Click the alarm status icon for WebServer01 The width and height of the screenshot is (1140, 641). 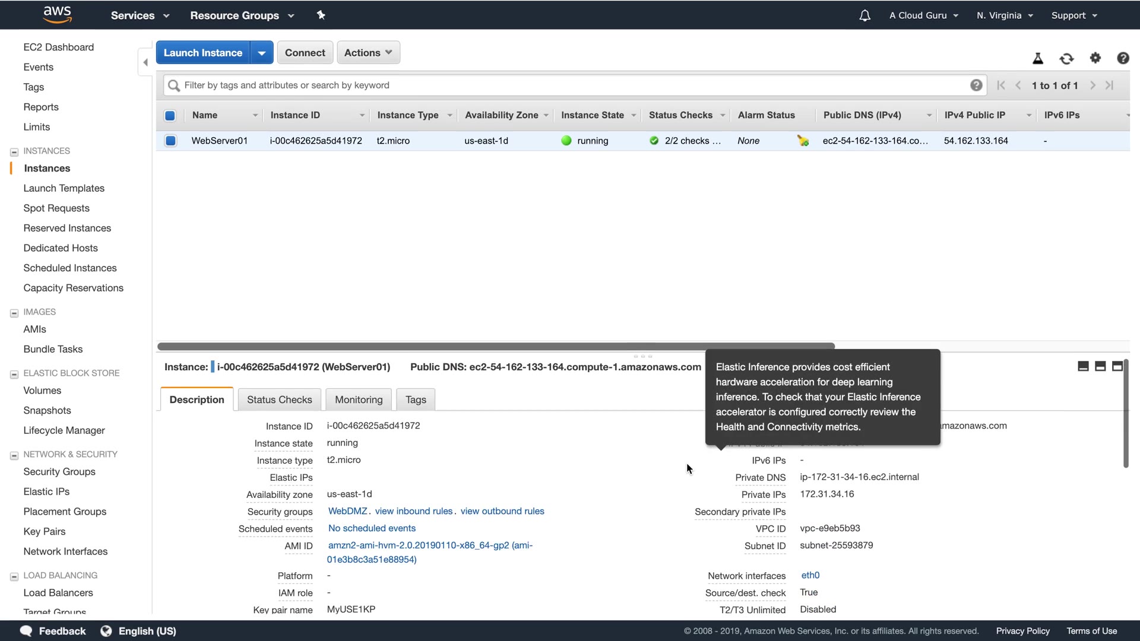[803, 141]
